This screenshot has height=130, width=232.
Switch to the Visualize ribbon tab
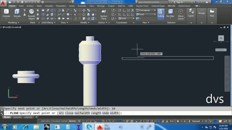point(49,6)
